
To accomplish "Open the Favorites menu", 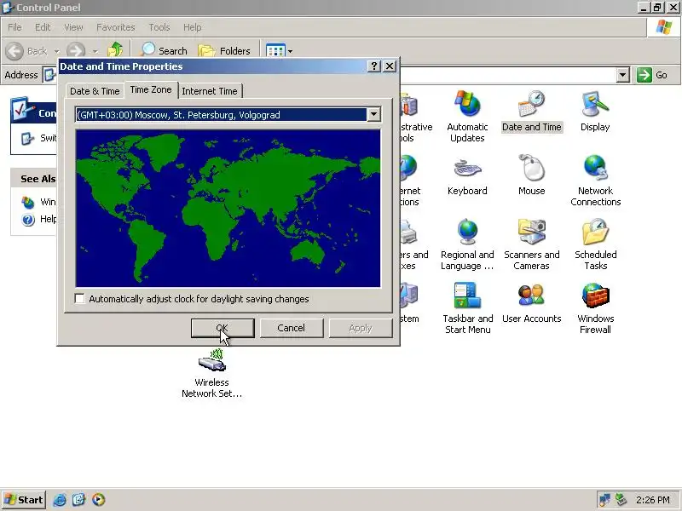I will [x=116, y=27].
